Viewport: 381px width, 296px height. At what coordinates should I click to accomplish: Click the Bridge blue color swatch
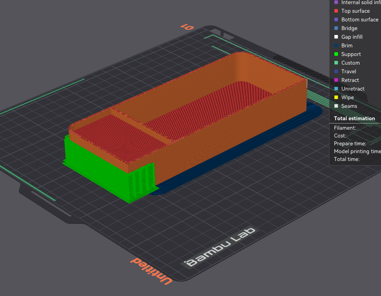[x=336, y=28]
